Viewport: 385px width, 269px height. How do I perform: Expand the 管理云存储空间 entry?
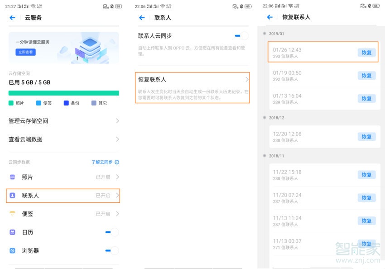pos(63,121)
